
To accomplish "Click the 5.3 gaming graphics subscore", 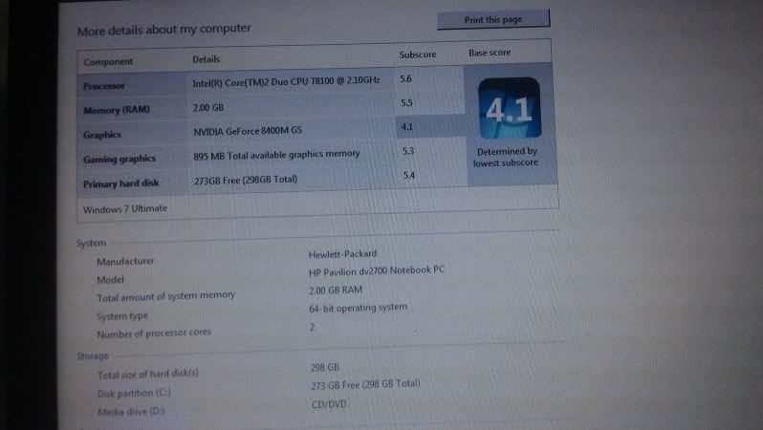I will click(408, 151).
